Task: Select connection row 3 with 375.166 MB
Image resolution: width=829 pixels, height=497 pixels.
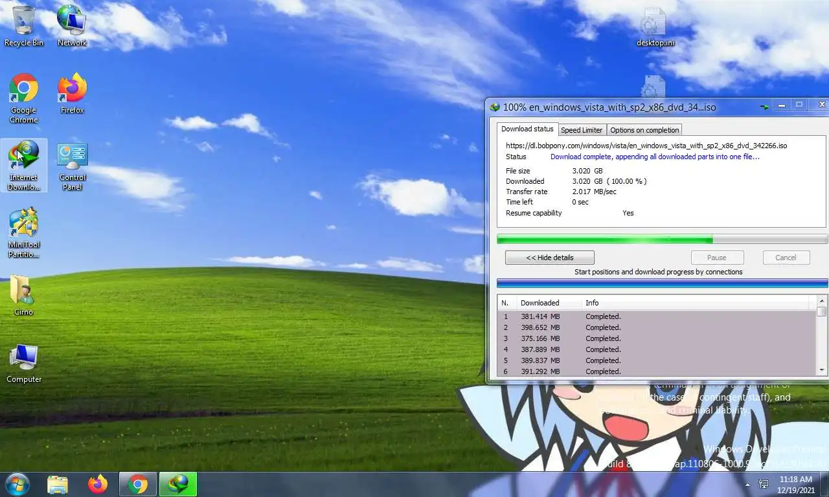Action: coord(657,338)
